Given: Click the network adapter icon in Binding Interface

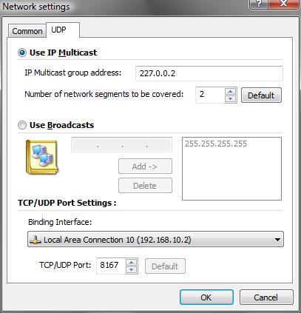Looking at the screenshot, I should click(35, 240).
